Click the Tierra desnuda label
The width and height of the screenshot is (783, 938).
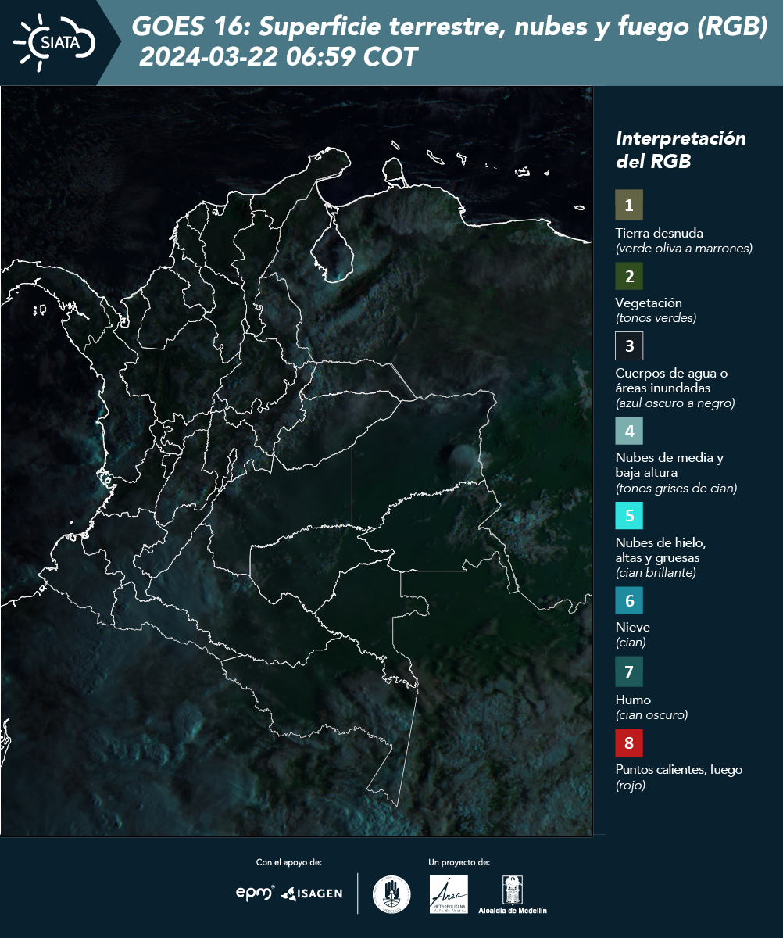(660, 233)
